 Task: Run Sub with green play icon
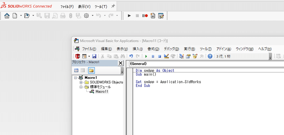(x=146, y=57)
